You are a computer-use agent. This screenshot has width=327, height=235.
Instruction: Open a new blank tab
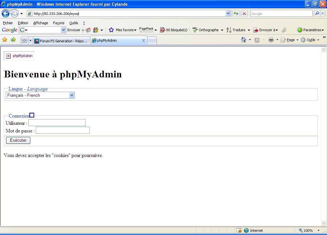[x=152, y=41]
